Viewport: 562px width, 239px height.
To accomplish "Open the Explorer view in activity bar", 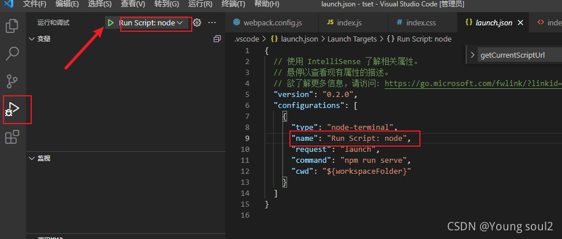I will coord(13,26).
